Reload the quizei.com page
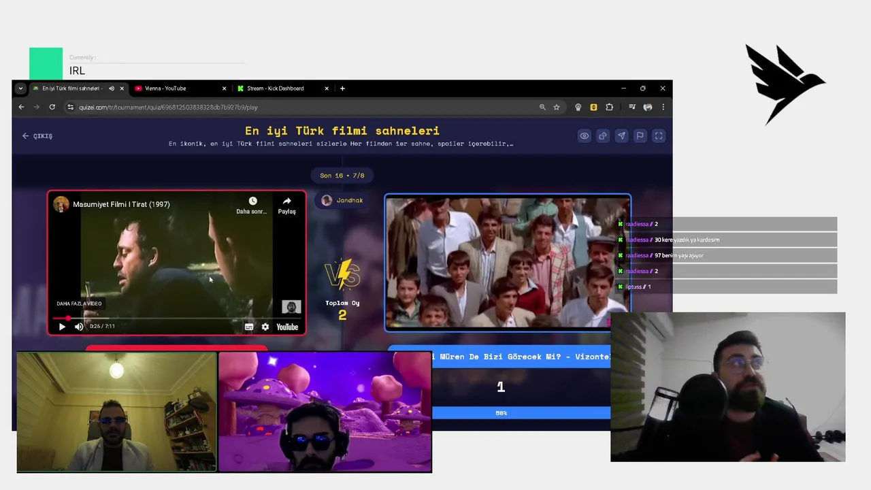This screenshot has height=490, width=871. (52, 107)
